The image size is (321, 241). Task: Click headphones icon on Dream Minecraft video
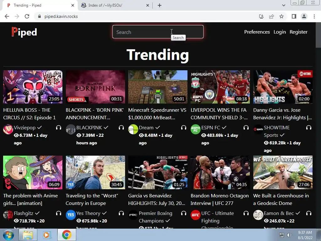pos(184,128)
